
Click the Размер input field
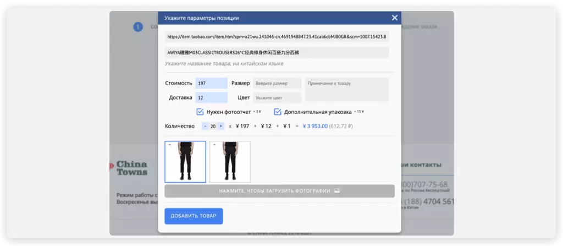(x=277, y=83)
